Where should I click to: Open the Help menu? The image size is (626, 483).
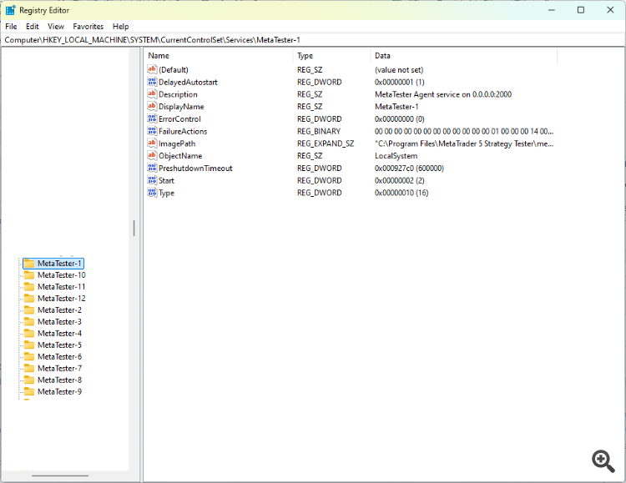coord(120,27)
